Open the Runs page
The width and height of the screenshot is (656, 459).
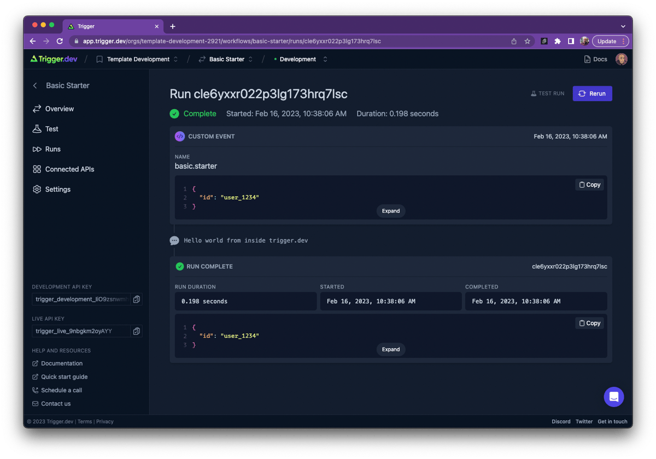tap(46, 149)
